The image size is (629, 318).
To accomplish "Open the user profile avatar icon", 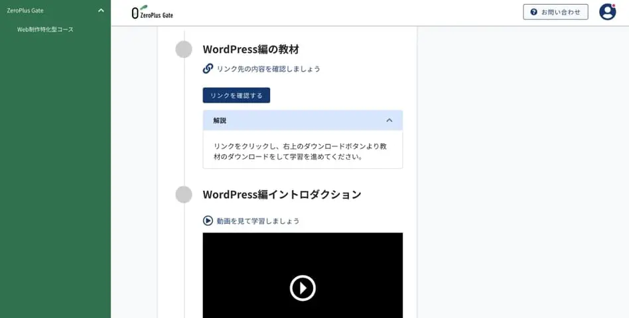I will [x=607, y=12].
